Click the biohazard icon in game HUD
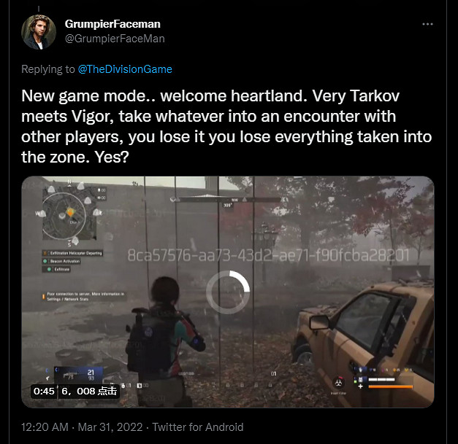The width and height of the screenshot is (458, 444). pos(338,382)
